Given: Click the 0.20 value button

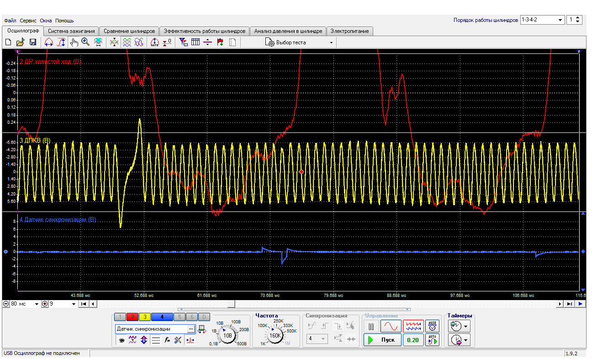Looking at the screenshot, I should 413,340.
